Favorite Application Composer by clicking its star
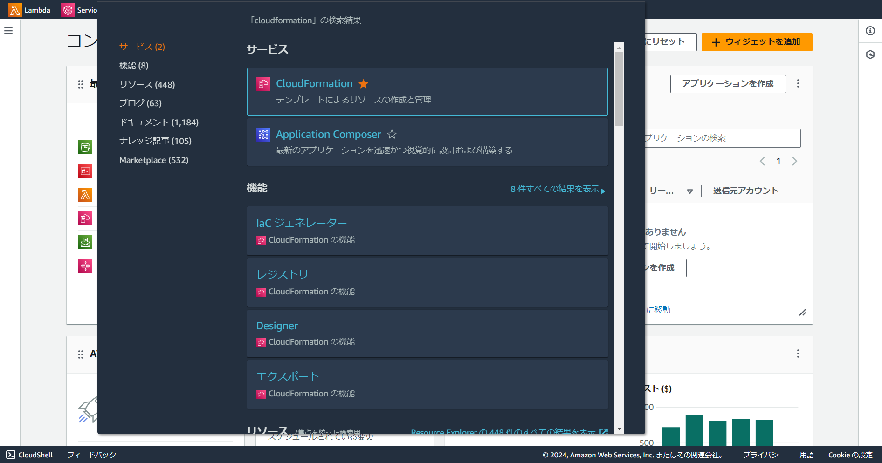Image resolution: width=882 pixels, height=463 pixels. tap(392, 135)
